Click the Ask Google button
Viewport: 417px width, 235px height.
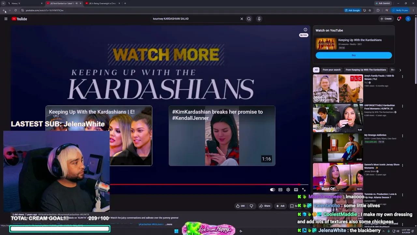coord(352,10)
